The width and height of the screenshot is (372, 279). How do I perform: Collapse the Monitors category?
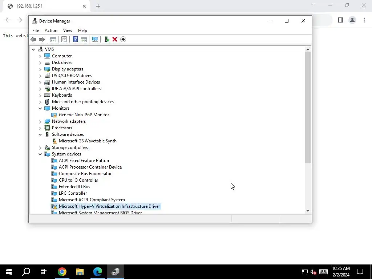coord(40,108)
